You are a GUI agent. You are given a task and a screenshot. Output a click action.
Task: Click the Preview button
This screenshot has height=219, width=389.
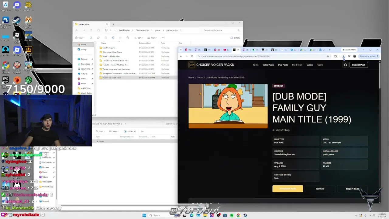point(320,189)
